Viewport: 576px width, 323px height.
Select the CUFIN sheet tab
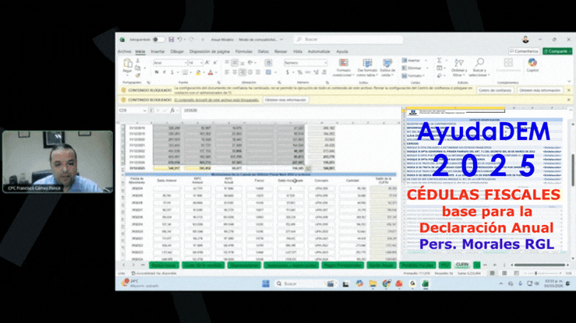(x=461, y=265)
